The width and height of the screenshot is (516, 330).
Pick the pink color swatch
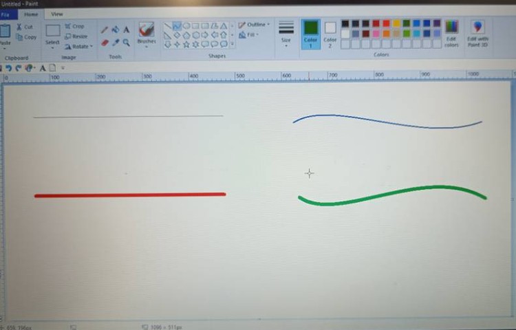click(x=376, y=34)
